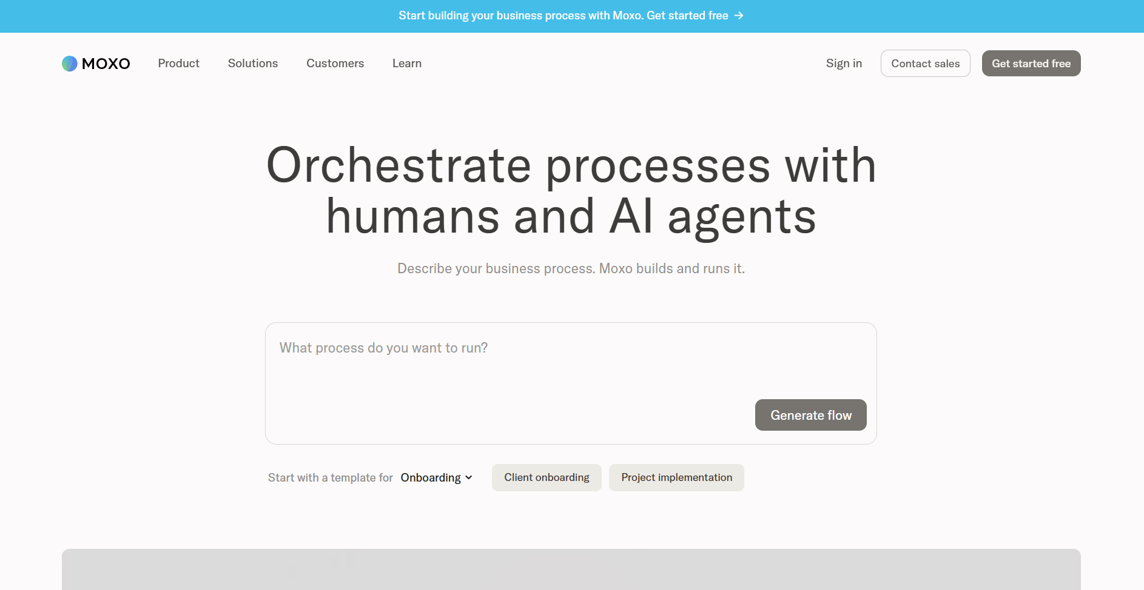This screenshot has width=1144, height=590.
Task: Select the Client onboarding template
Action: click(547, 477)
